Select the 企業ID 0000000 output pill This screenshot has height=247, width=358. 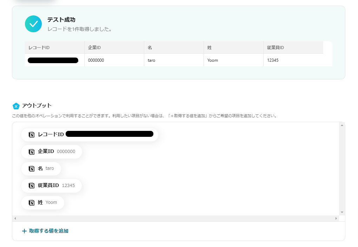point(52,152)
